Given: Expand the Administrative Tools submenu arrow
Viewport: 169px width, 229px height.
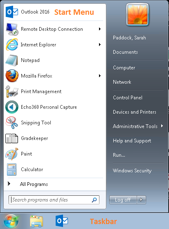Looking at the screenshot, I should (162, 126).
